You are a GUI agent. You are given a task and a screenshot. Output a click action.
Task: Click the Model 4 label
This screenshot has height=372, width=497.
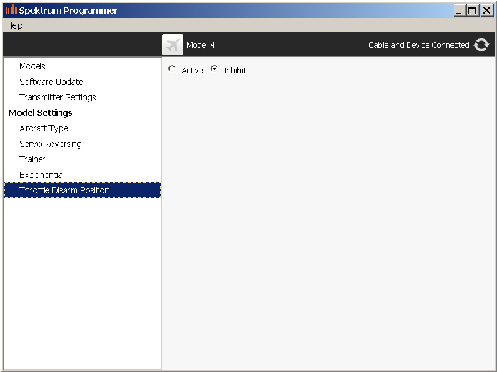click(x=200, y=45)
